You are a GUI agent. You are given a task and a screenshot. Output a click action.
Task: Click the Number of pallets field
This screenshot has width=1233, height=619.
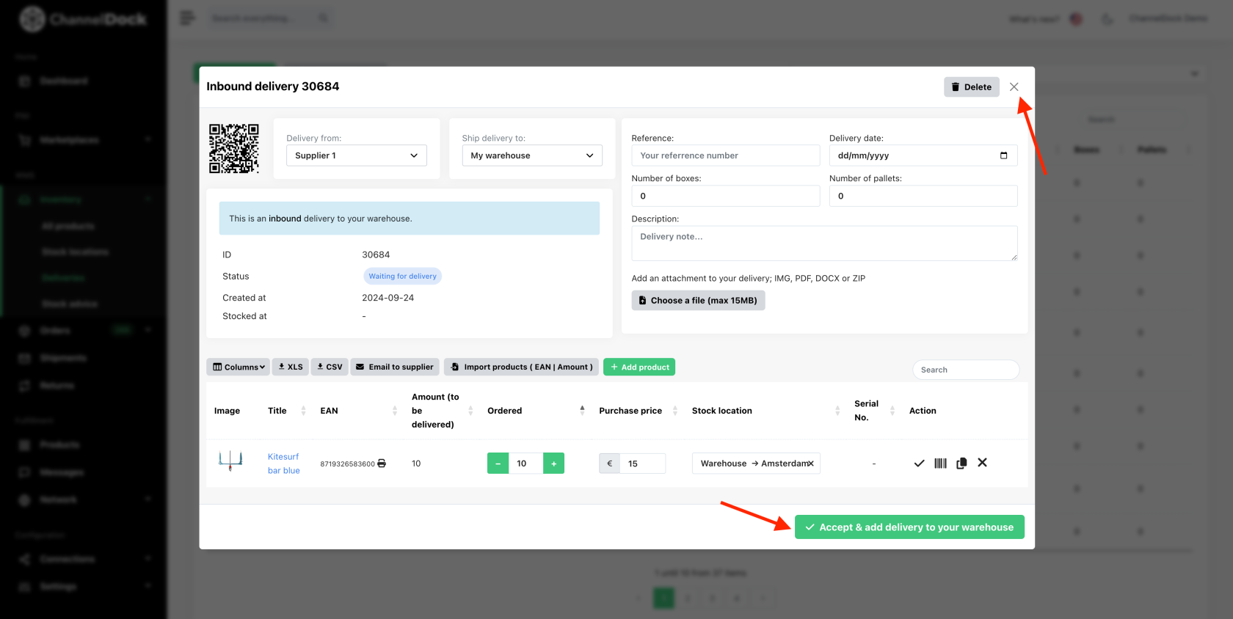click(923, 196)
